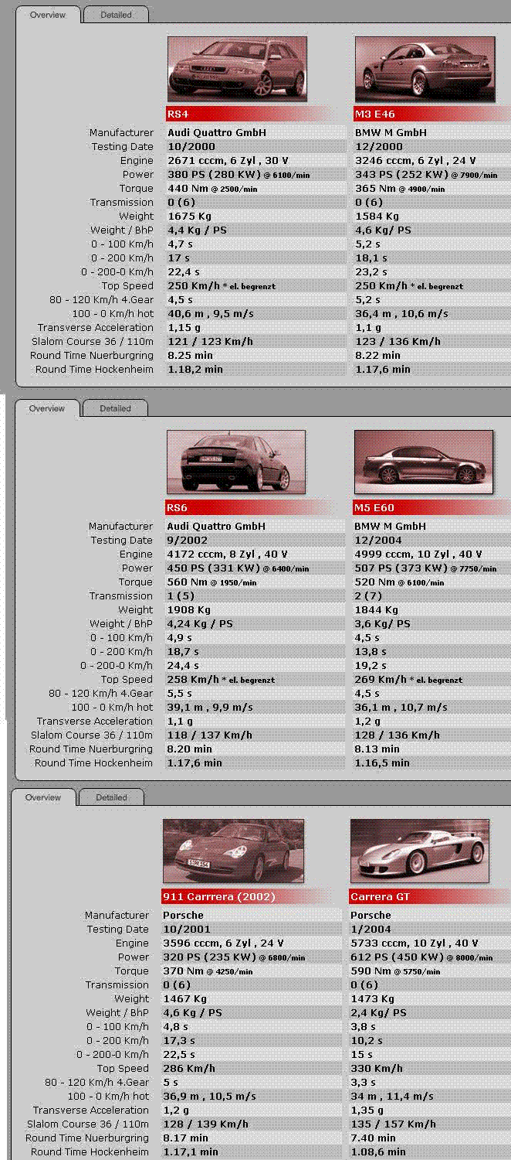Click engine value 4999 cccm, 10 Zyl, 40 V
This screenshot has height=1160, width=511.
418,554
